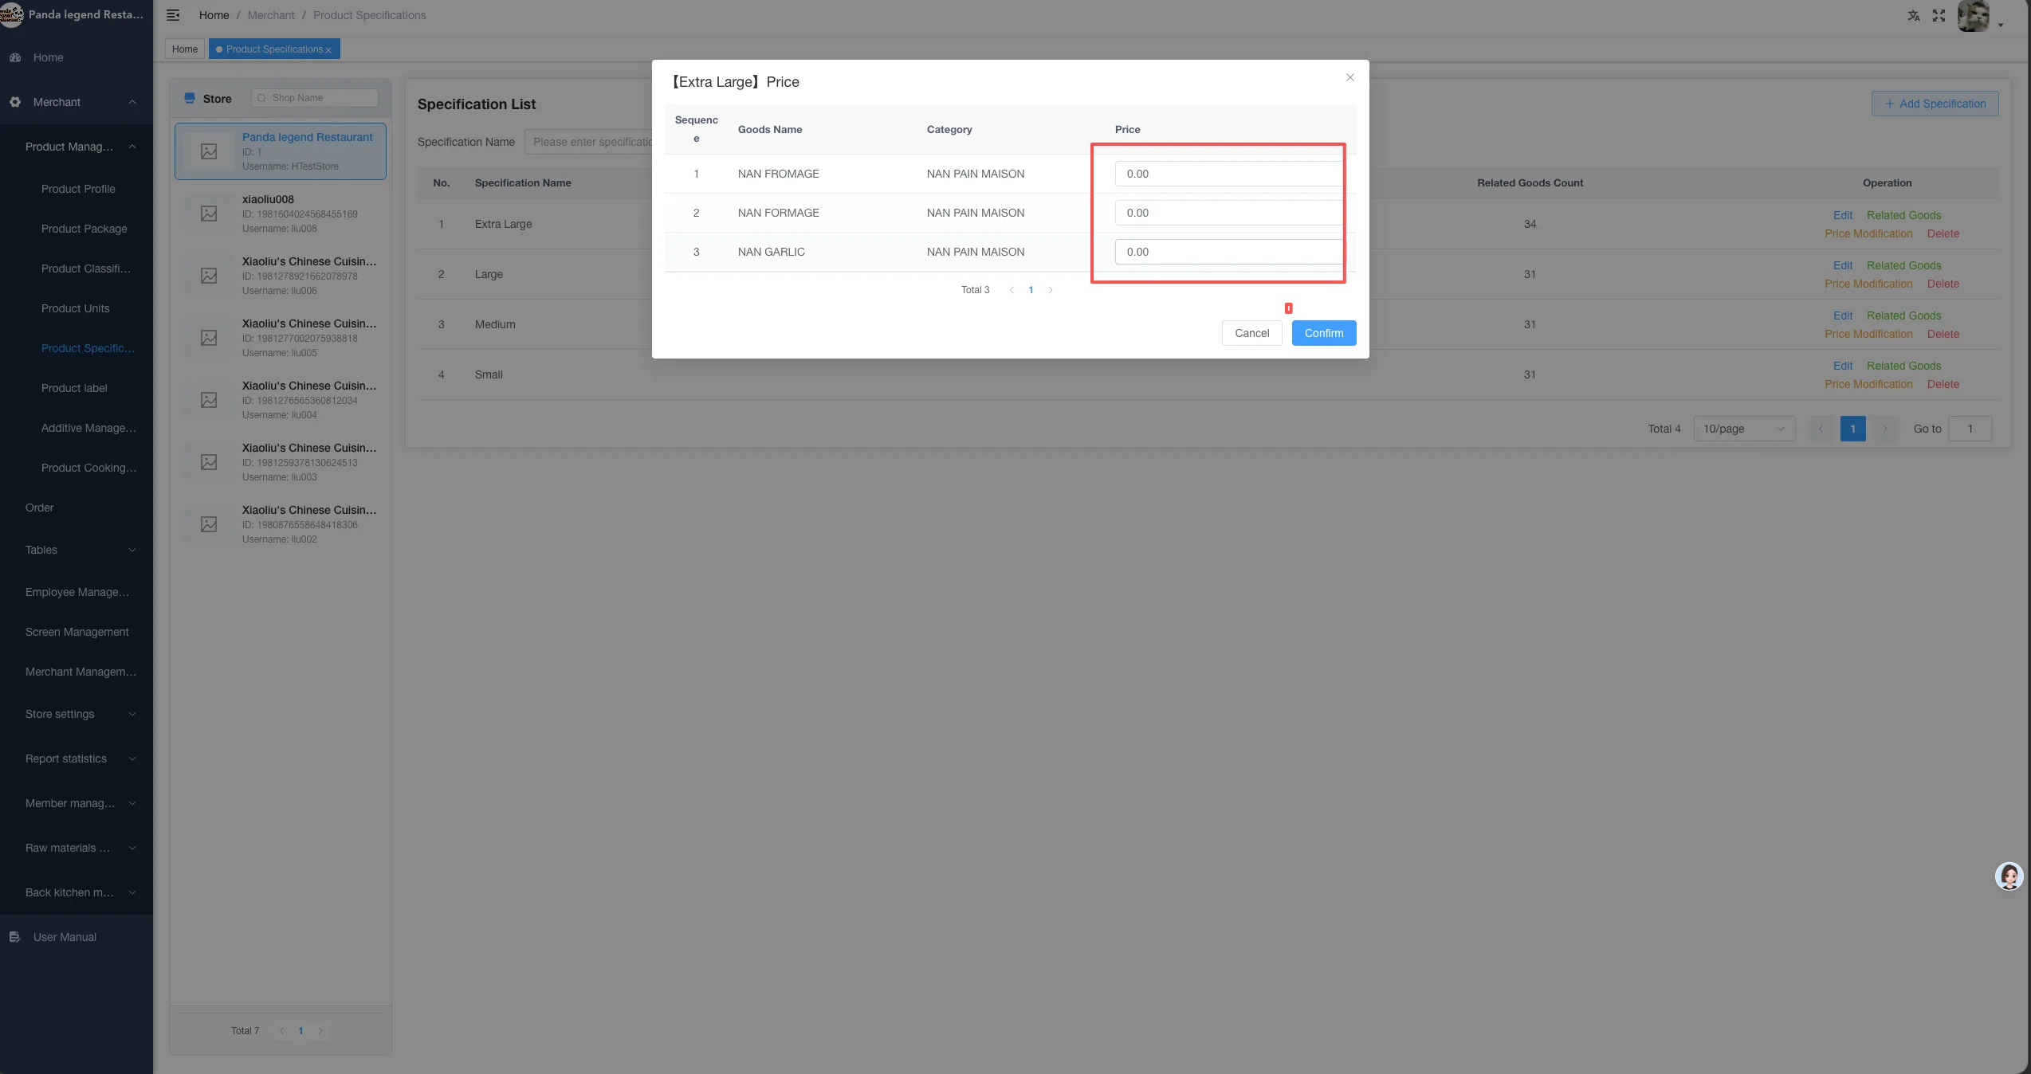2031x1074 pixels.
Task: Toggle fullscreen mode icon
Action: tap(1939, 15)
